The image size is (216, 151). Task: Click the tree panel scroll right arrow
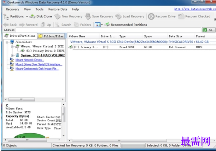click(63, 99)
